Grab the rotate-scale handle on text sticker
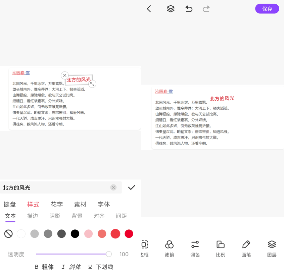The width and height of the screenshot is (284, 274). pos(92,84)
